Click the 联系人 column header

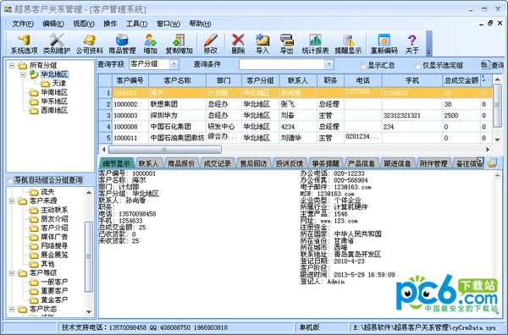(x=298, y=80)
